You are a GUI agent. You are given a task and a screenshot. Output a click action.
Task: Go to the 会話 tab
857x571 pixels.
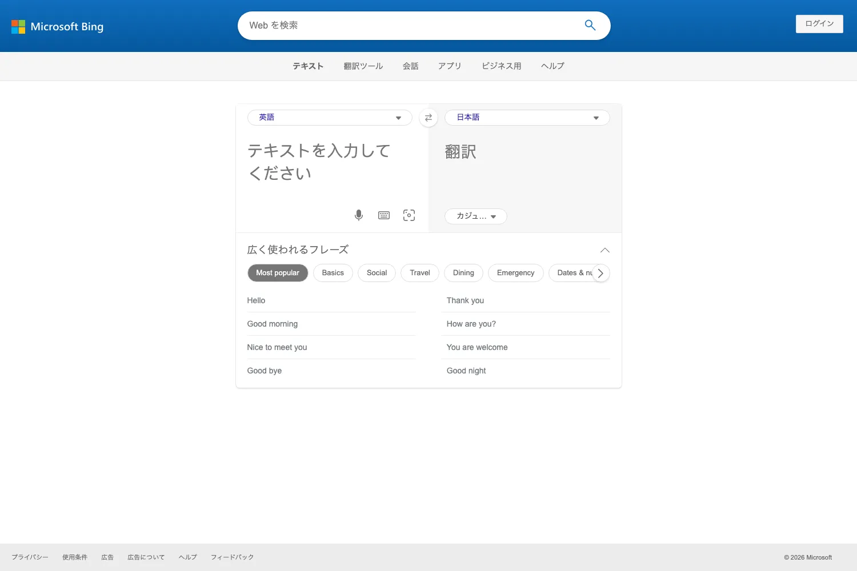pyautogui.click(x=411, y=66)
